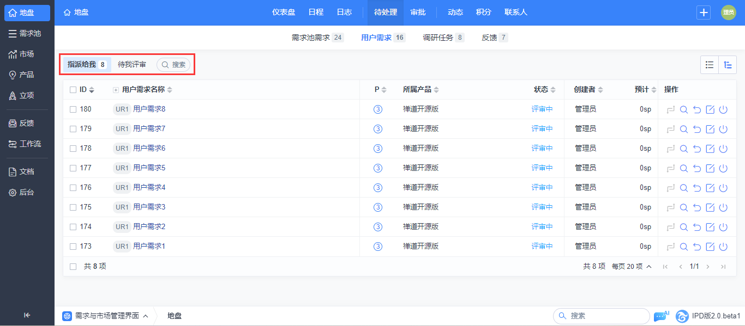Click the edit icon in 用户需求7 row

click(x=710, y=129)
